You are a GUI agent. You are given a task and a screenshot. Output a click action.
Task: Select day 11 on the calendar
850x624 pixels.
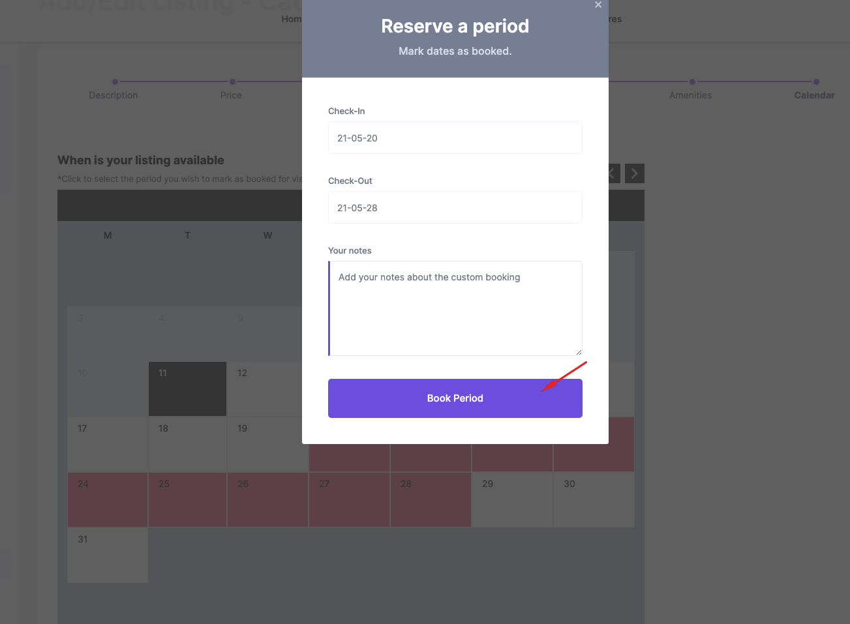point(187,389)
